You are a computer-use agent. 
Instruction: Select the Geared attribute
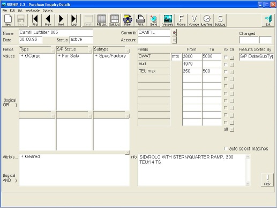point(32,156)
